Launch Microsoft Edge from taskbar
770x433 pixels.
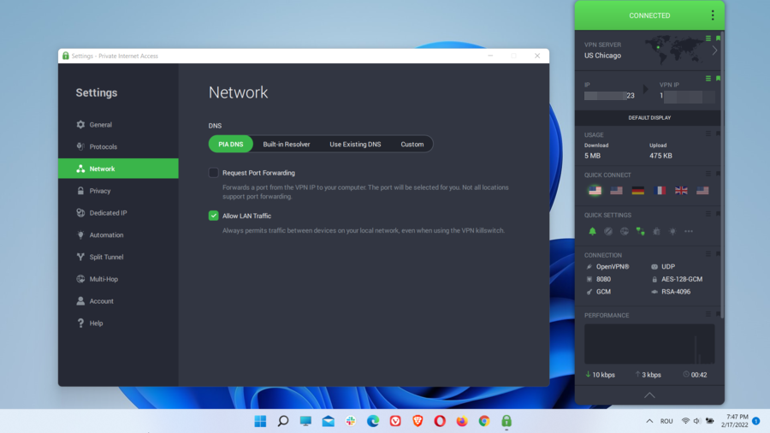point(373,421)
